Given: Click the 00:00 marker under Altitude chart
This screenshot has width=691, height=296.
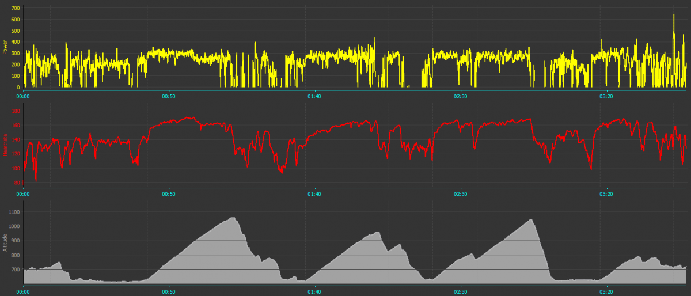Looking at the screenshot, I should [x=23, y=292].
